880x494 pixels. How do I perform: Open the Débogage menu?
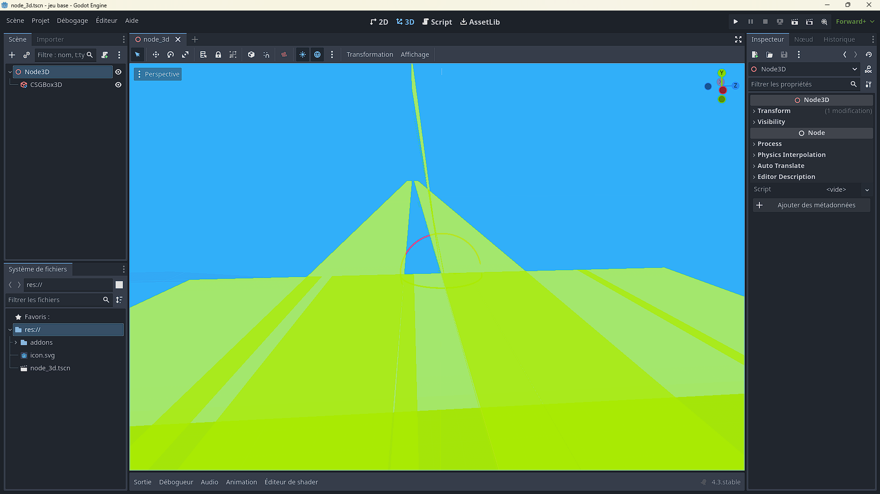point(72,21)
